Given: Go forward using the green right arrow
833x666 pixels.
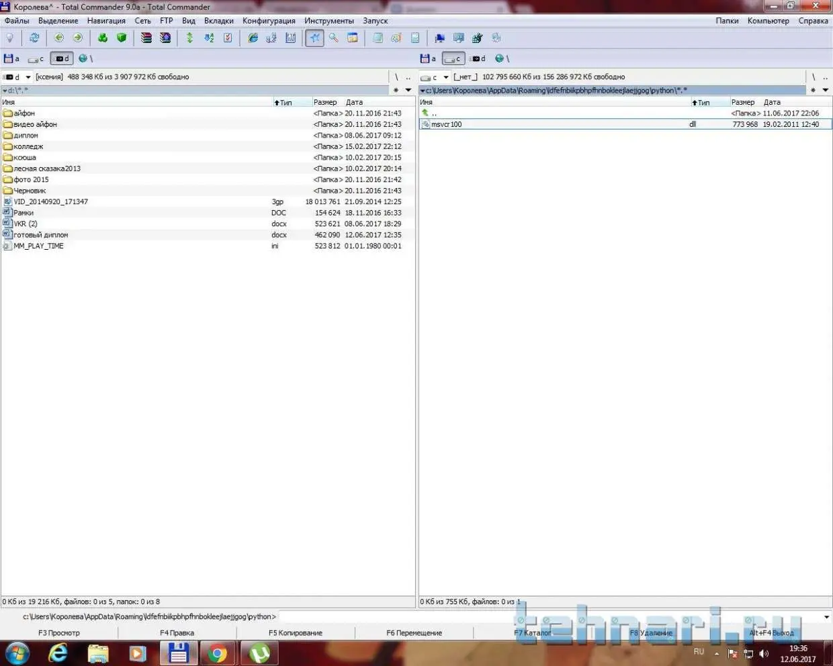Looking at the screenshot, I should tap(78, 38).
